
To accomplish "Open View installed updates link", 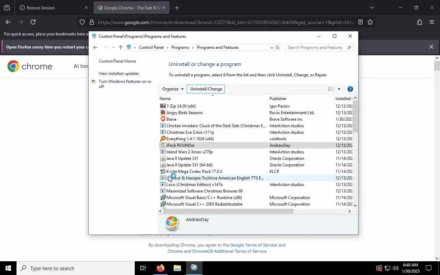I will click(x=119, y=74).
